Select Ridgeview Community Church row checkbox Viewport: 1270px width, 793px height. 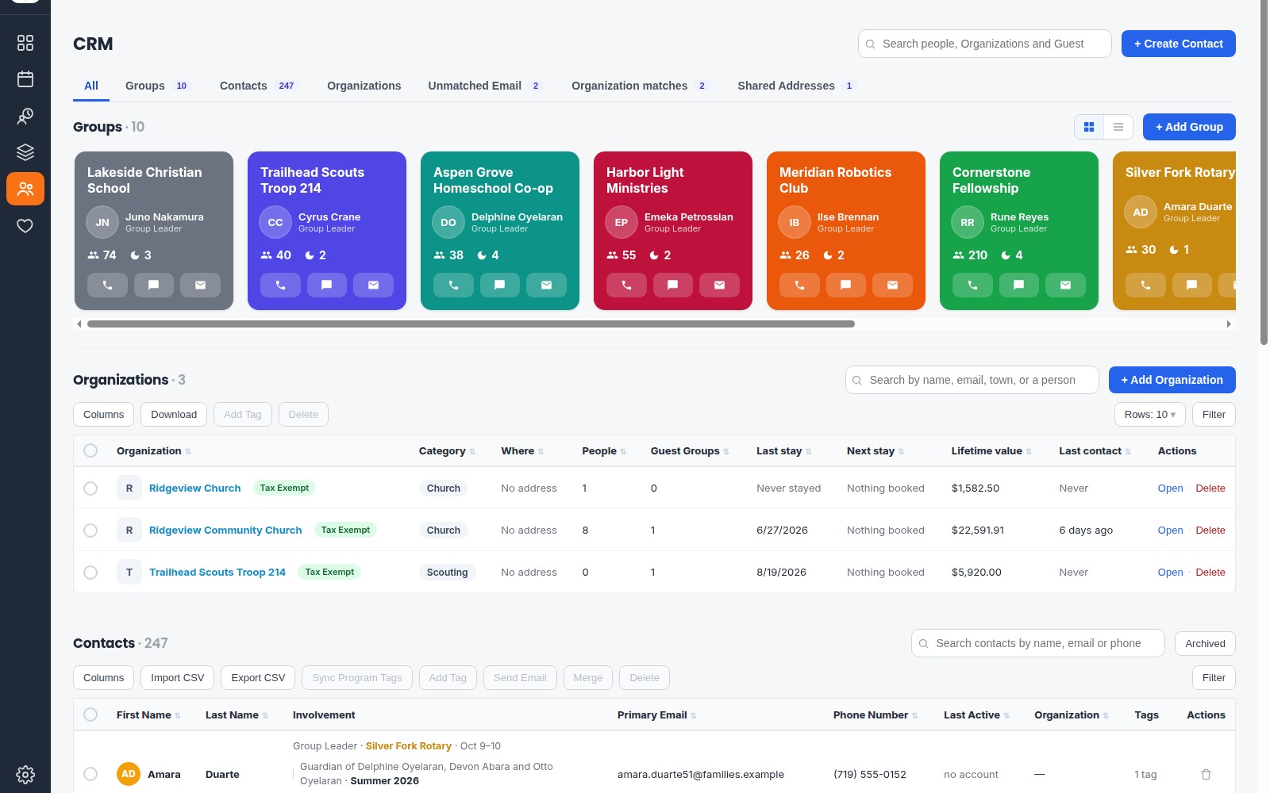click(x=90, y=531)
